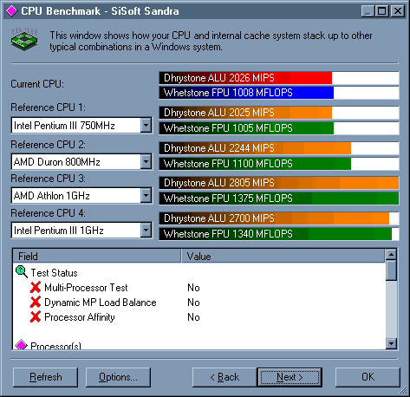Screen dimensions: 410x397
Task: Click the Refresh button
Action: pyautogui.click(x=45, y=377)
